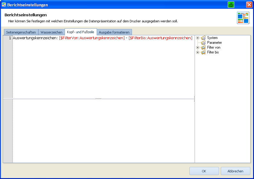The image size is (254, 179).
Task: Click the horizontal splitter grip between editors
Action: click(x=98, y=99)
